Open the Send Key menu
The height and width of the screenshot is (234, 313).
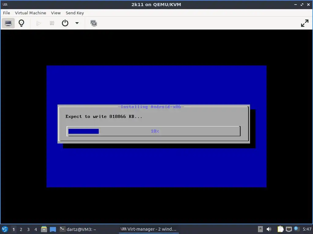75,13
